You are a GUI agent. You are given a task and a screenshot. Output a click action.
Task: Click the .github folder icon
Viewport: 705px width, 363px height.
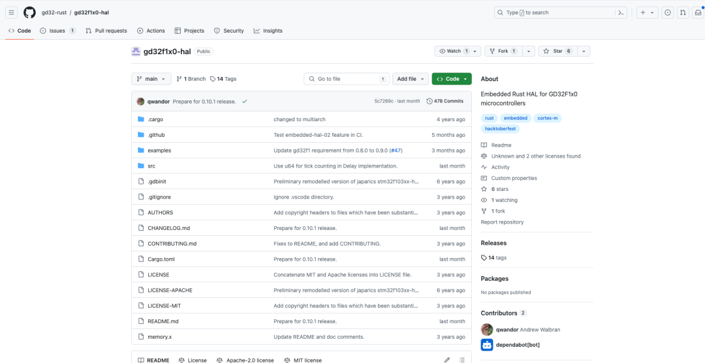[x=141, y=135]
